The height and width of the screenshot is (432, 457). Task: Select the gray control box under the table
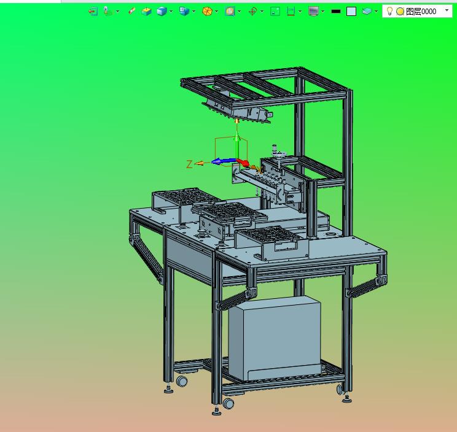pos(275,337)
